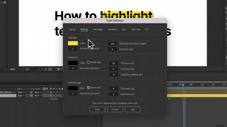Click the Save button
The width and height of the screenshot is (227, 127).
97,109
